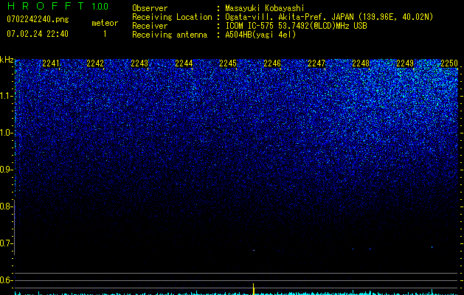
Task: Click the 2247 time marker
Action: pos(316,63)
